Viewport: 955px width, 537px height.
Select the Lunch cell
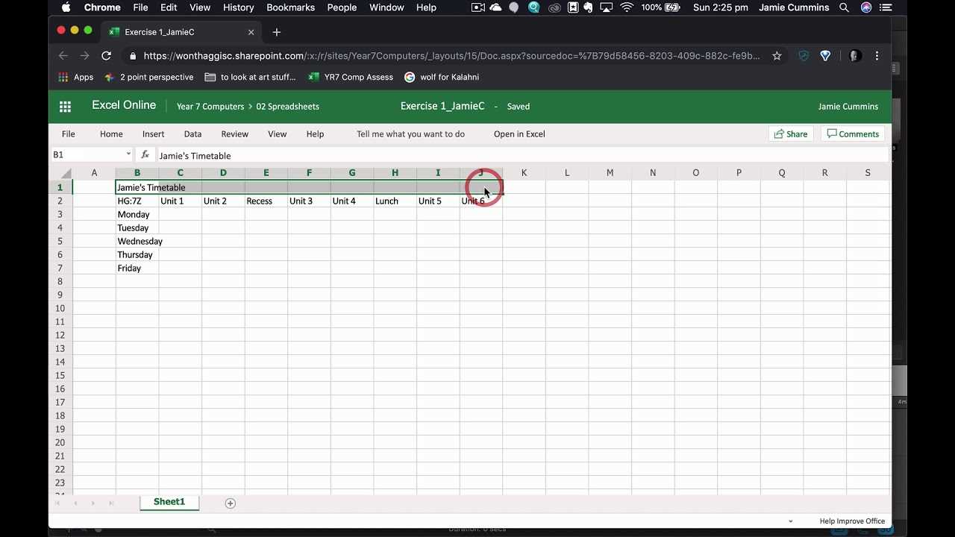[x=395, y=201]
